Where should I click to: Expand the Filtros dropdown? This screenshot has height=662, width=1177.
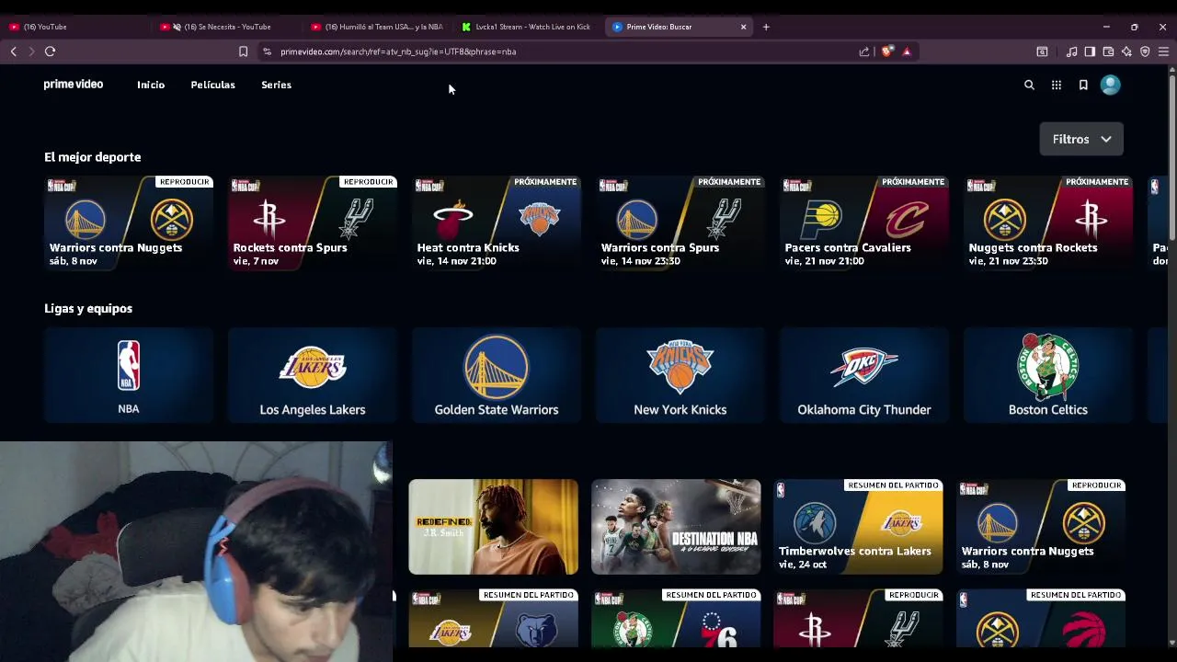click(1081, 139)
